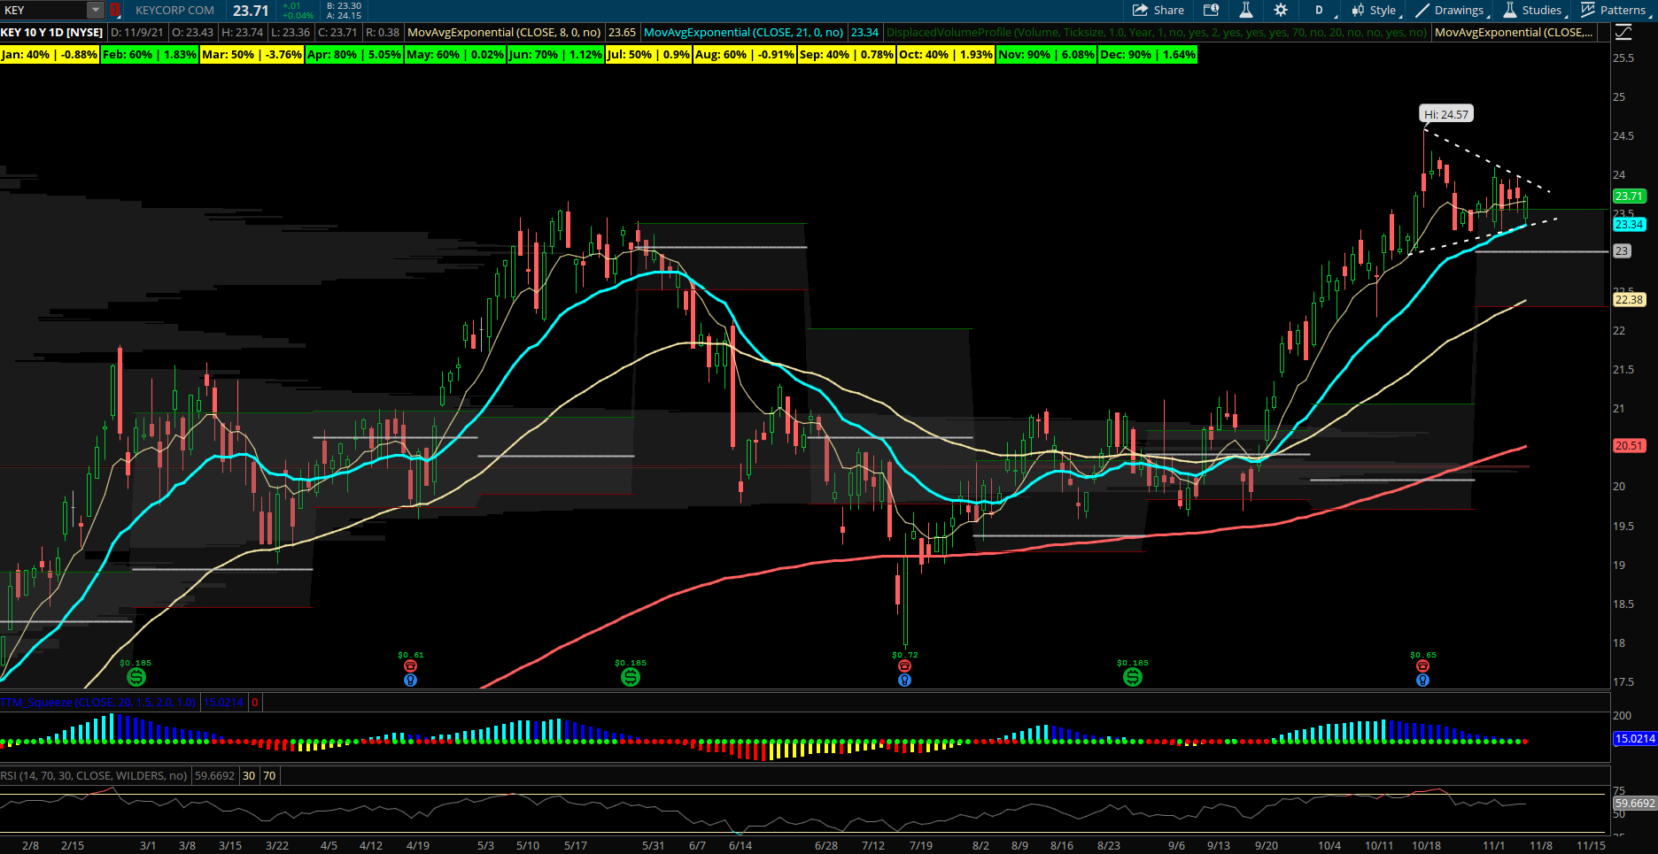Image resolution: width=1658 pixels, height=854 pixels.
Task: Click the R: 0.38 range value
Action: pyautogui.click(x=383, y=32)
